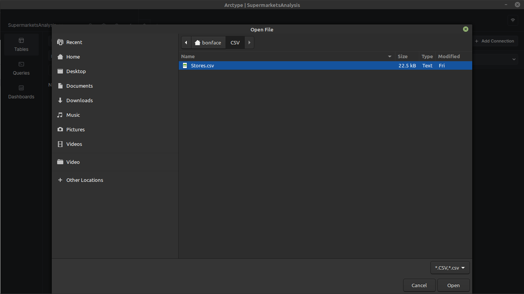Select the CSV breadcrumb segment

pos(235,42)
